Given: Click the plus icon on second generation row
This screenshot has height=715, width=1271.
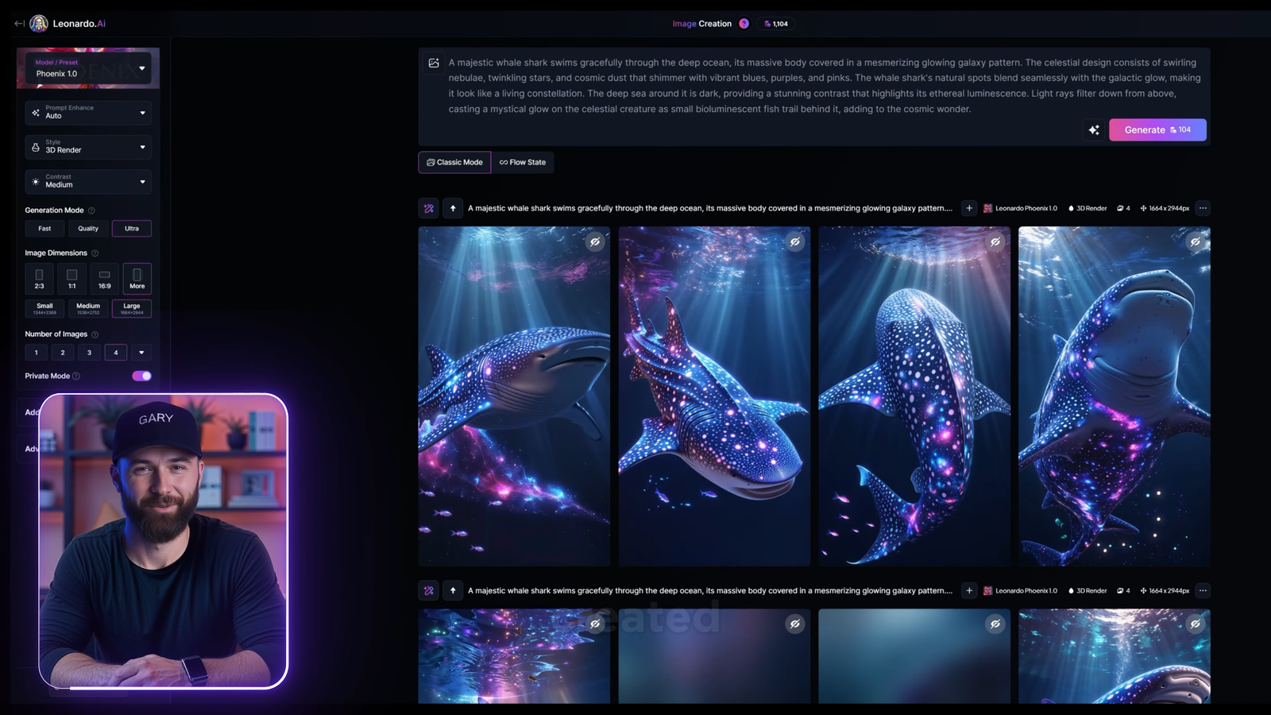Looking at the screenshot, I should click(969, 590).
